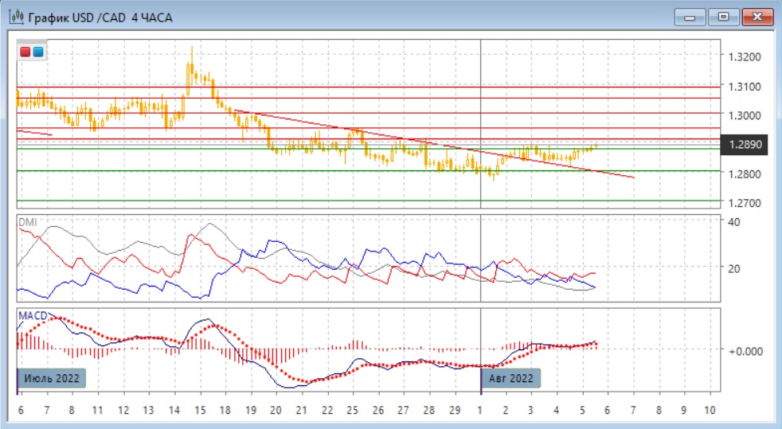782x429 pixels.
Task: Click the DMI scale value 40
Action: (x=735, y=222)
